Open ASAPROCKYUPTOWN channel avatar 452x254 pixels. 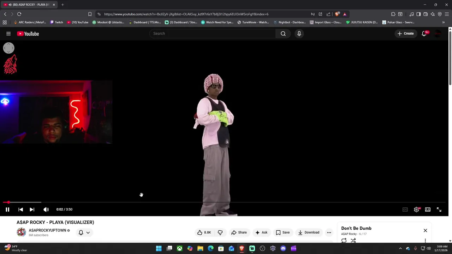(x=21, y=232)
